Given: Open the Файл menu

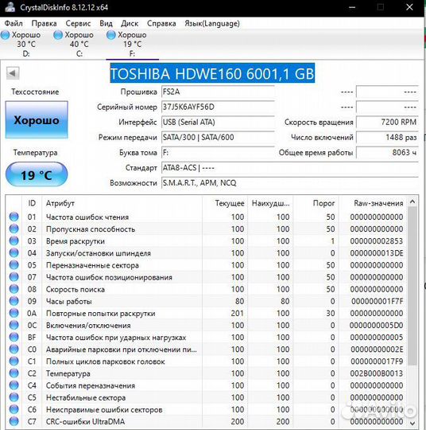Looking at the screenshot, I should click(x=14, y=23).
